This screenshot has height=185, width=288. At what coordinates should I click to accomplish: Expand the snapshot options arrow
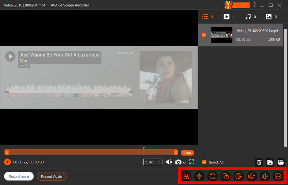click(184, 162)
